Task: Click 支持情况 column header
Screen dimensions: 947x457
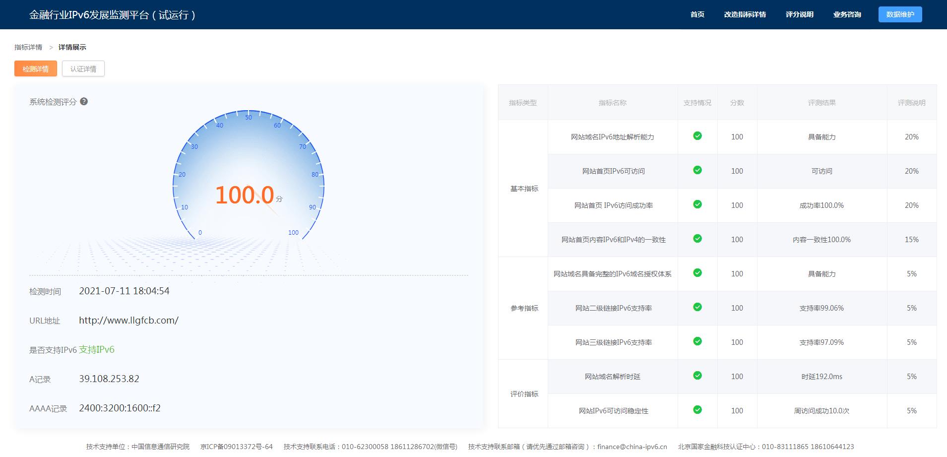Action: click(697, 103)
